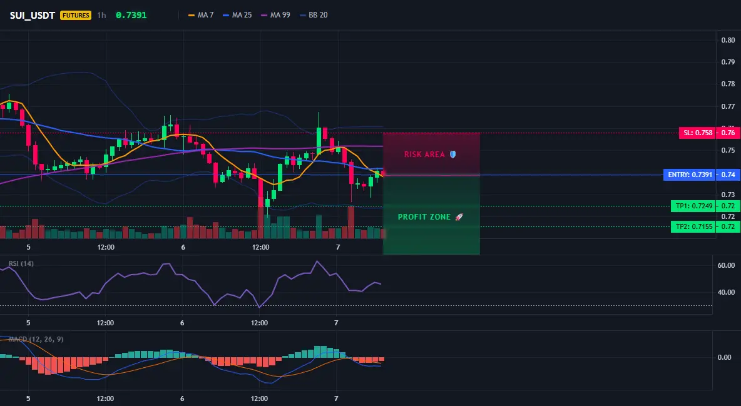The image size is (741, 406).
Task: Click the 0.80 price axis value
Action: [x=728, y=40]
